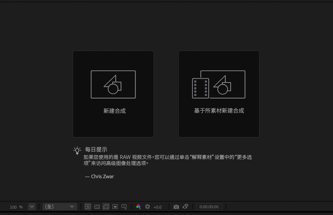Adjust the +0.0 exposure value
Viewport: 333px width, 215px height.
point(158,207)
